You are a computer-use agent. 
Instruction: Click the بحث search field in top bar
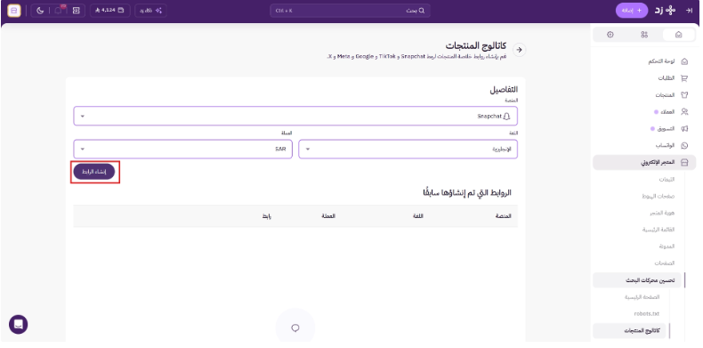pos(350,11)
